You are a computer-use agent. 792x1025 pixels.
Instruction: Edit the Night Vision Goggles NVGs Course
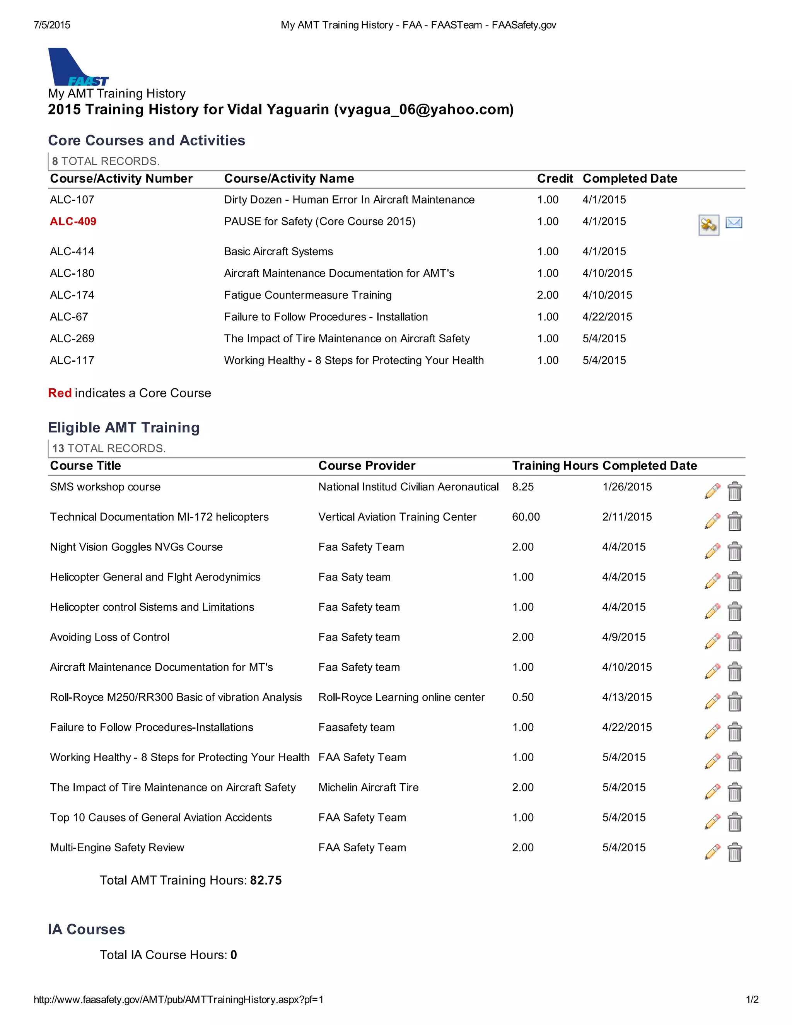point(712,551)
